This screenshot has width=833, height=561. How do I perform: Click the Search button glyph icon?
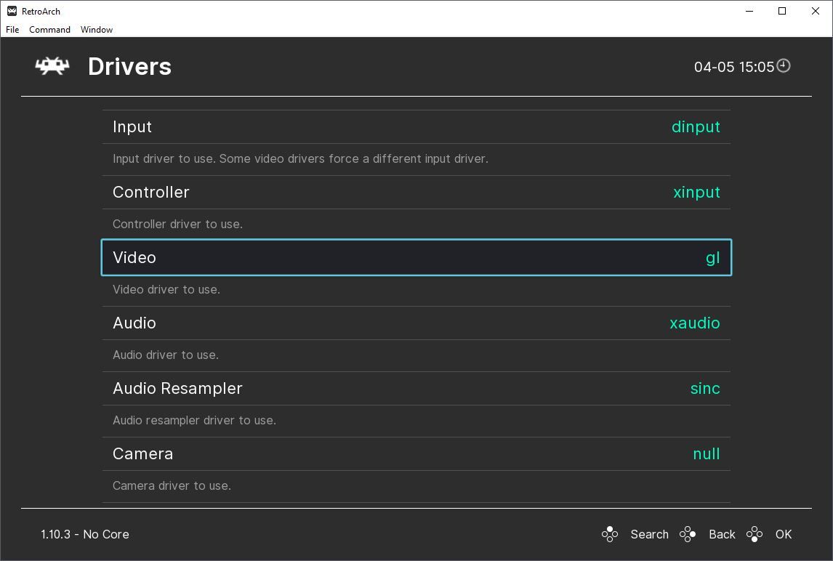[610, 535]
